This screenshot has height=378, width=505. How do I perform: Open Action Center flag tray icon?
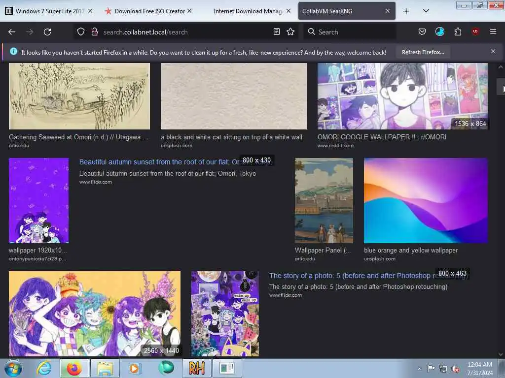click(431, 368)
